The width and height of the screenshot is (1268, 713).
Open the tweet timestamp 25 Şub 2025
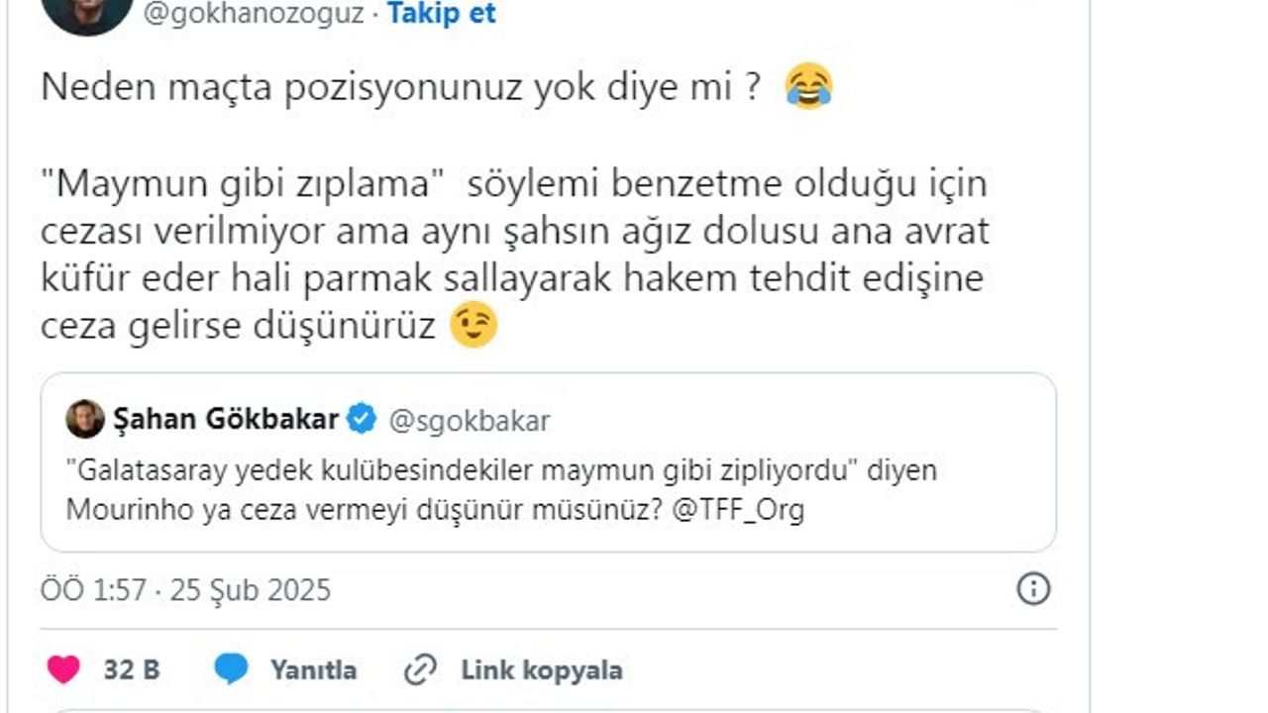pyautogui.click(x=250, y=590)
